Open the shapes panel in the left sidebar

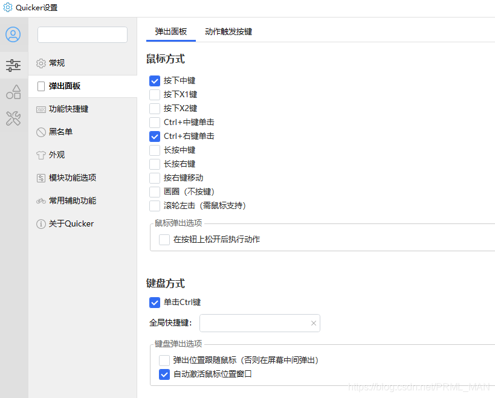[13, 92]
